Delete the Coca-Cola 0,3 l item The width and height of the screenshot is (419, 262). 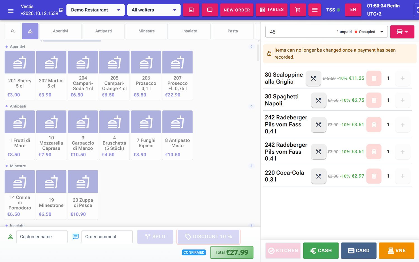374,176
